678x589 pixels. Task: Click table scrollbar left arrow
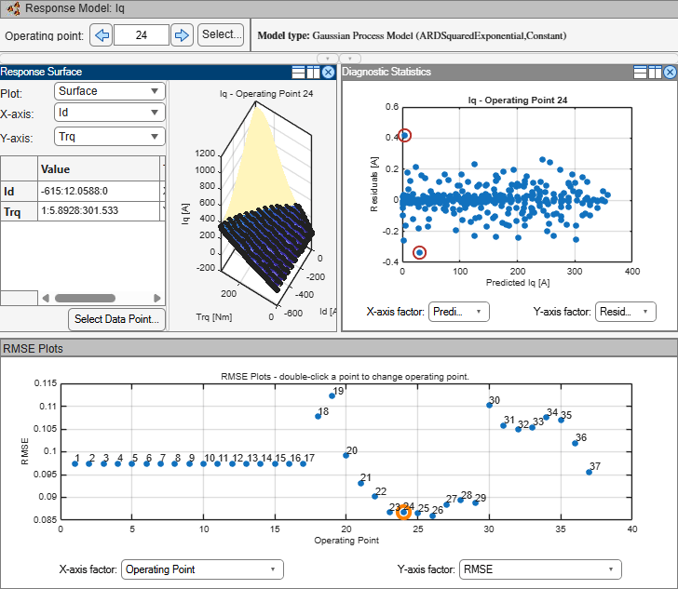click(46, 298)
